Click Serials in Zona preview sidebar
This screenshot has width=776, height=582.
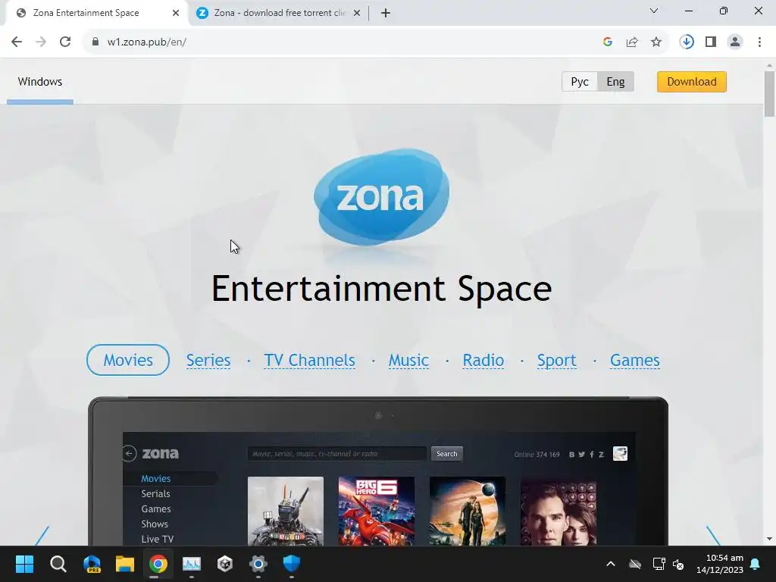pyautogui.click(x=155, y=493)
